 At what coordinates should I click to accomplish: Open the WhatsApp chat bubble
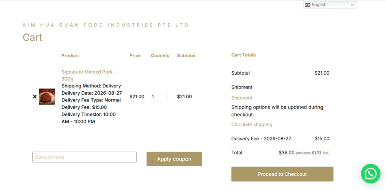pos(371,174)
